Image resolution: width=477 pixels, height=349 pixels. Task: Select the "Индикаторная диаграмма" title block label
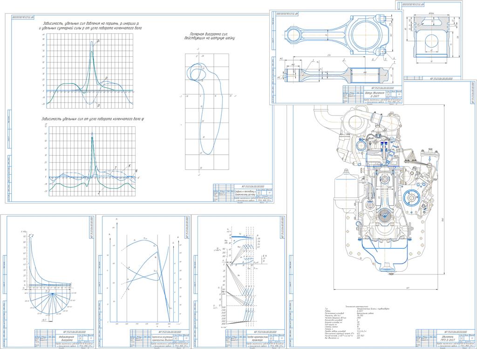67,338
